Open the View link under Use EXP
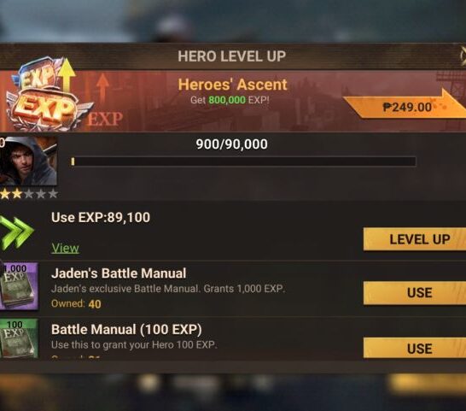This screenshot has height=411, width=466. click(65, 248)
